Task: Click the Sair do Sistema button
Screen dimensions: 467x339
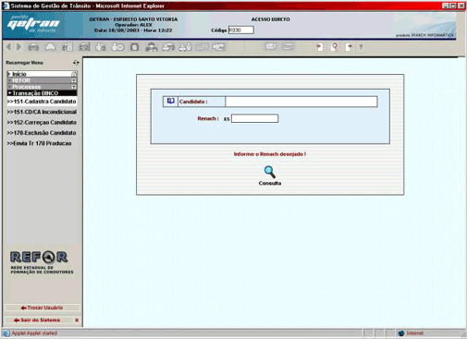Action: [x=37, y=321]
